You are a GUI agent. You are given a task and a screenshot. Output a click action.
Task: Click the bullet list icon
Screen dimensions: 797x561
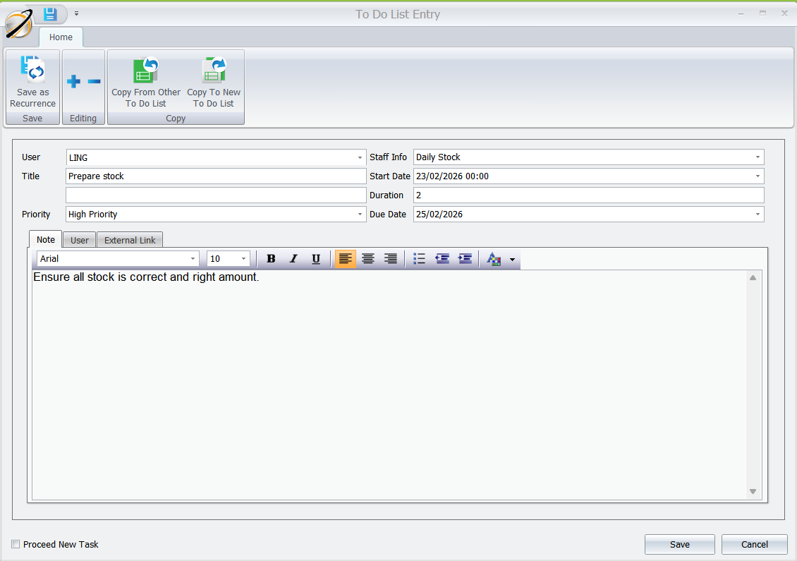[419, 258]
